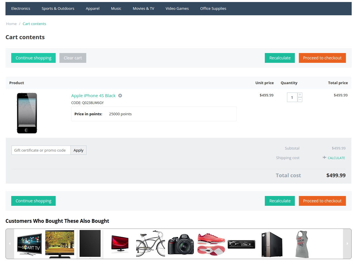Click the 25000 points value
The image size is (356, 264).
[x=120, y=114]
